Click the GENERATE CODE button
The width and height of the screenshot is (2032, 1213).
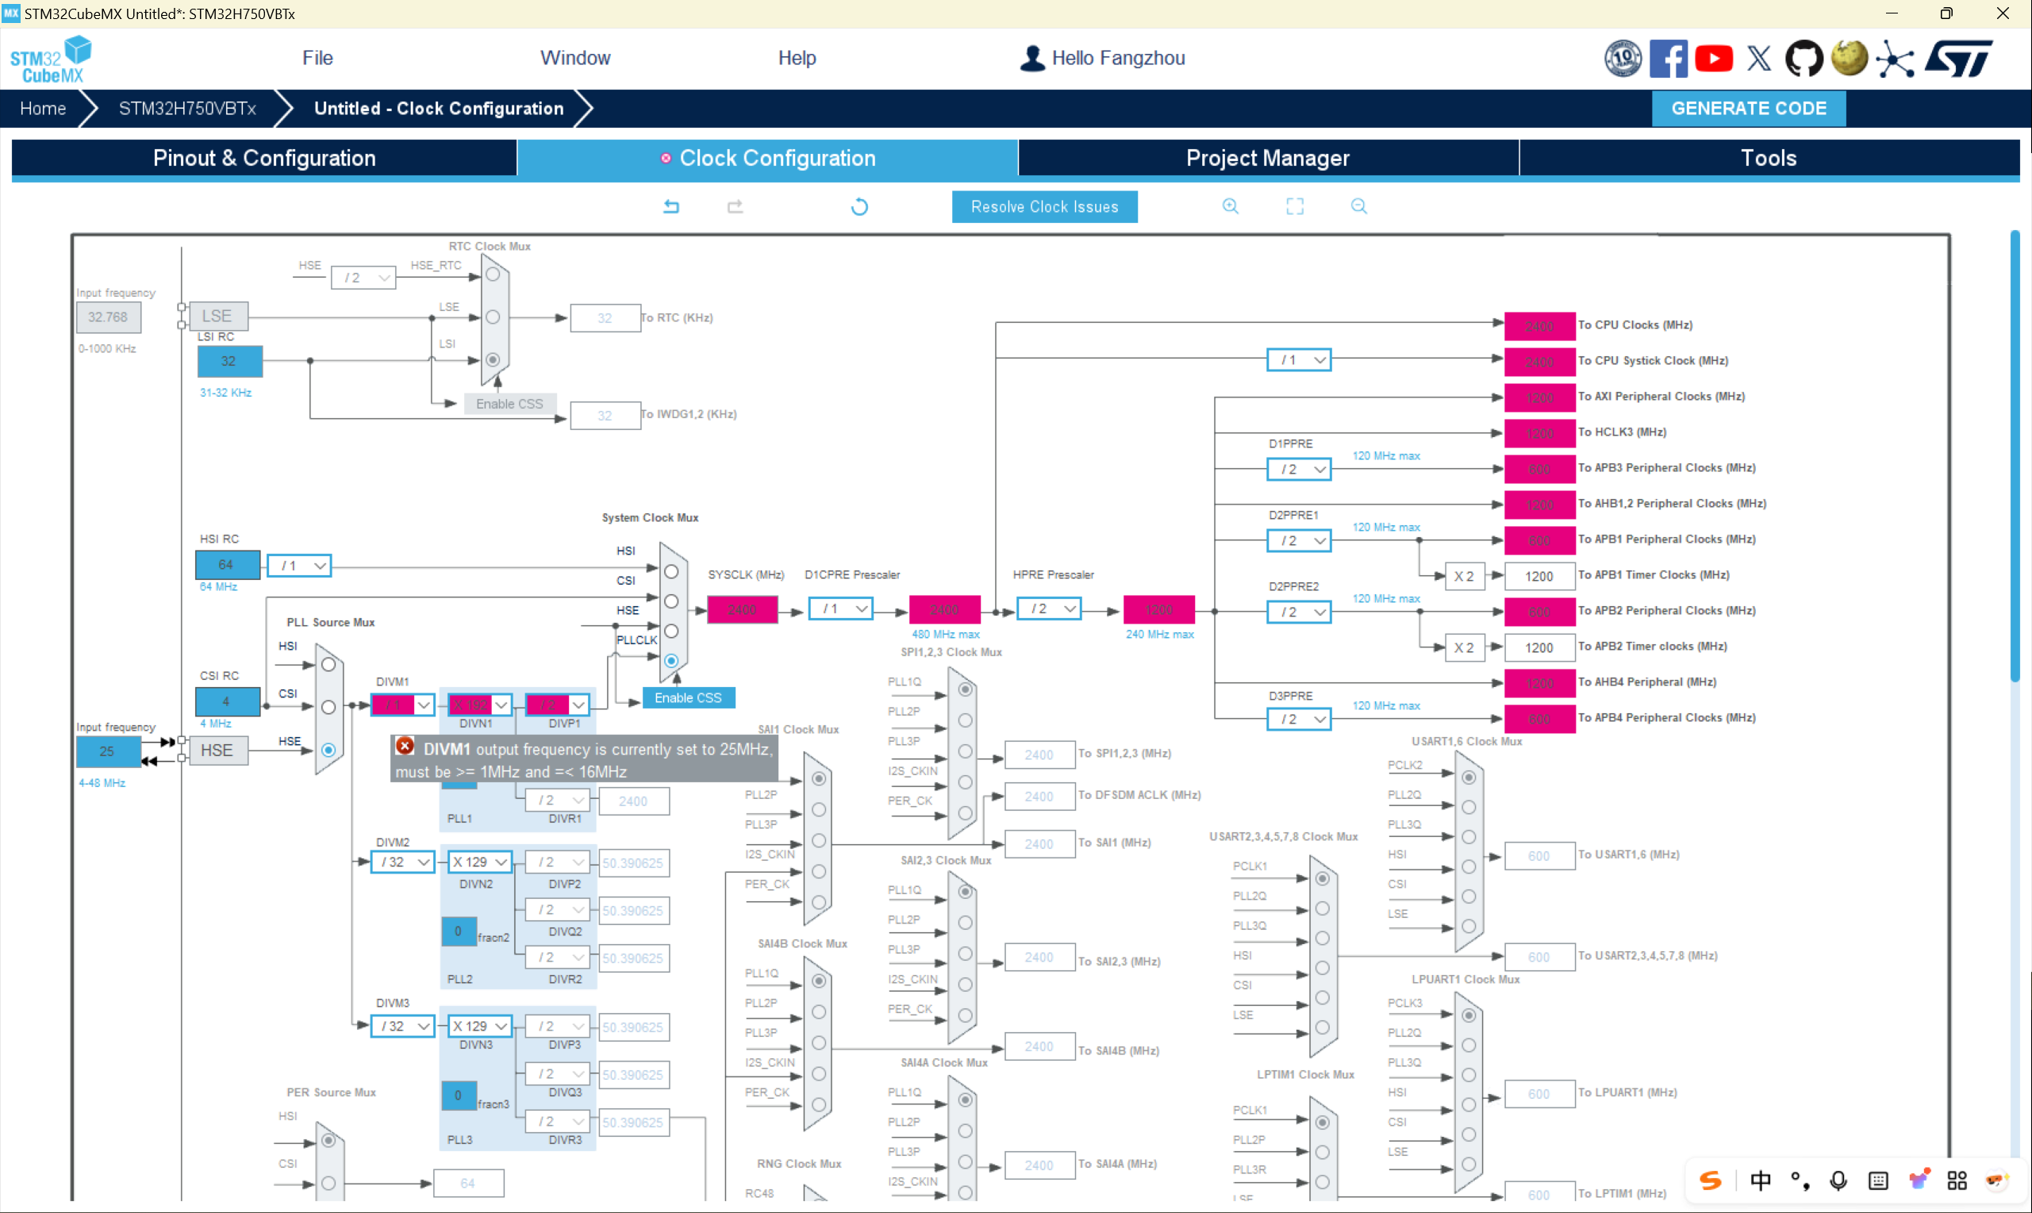coord(1748,108)
